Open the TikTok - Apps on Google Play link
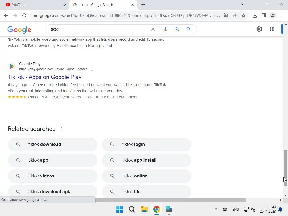Screen dimensions: 288x216 45,77
